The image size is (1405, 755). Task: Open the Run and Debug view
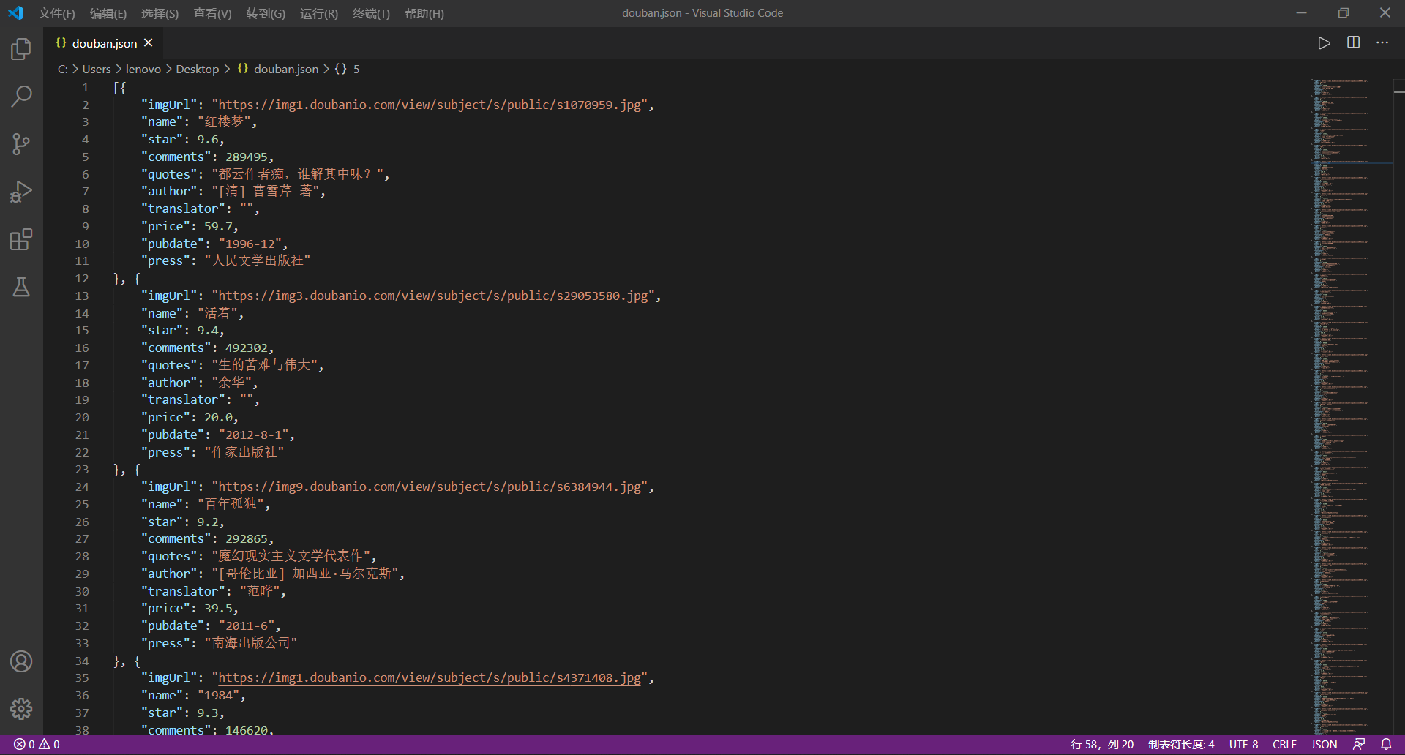21,192
